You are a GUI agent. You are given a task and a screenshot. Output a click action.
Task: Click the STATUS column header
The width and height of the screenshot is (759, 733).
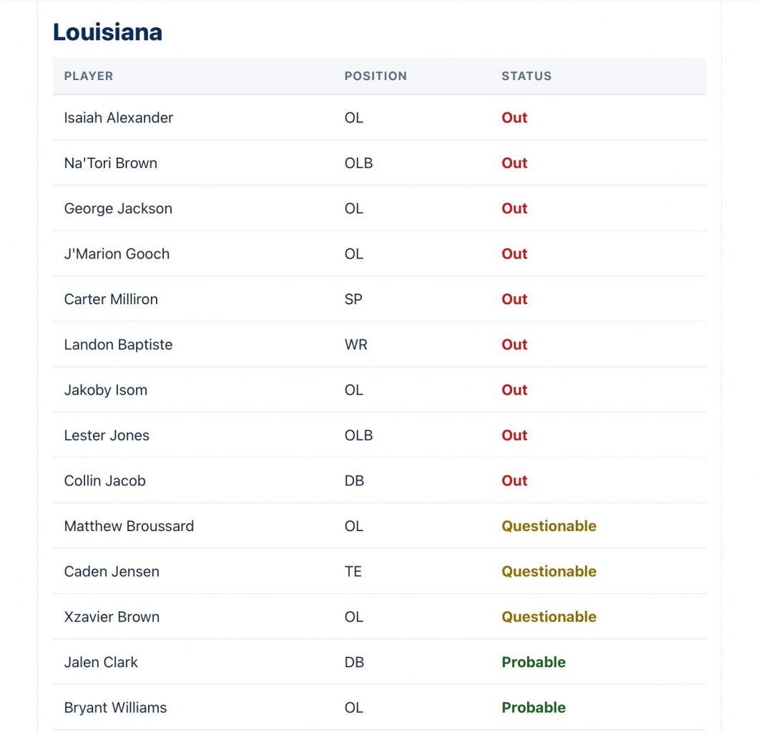click(527, 76)
